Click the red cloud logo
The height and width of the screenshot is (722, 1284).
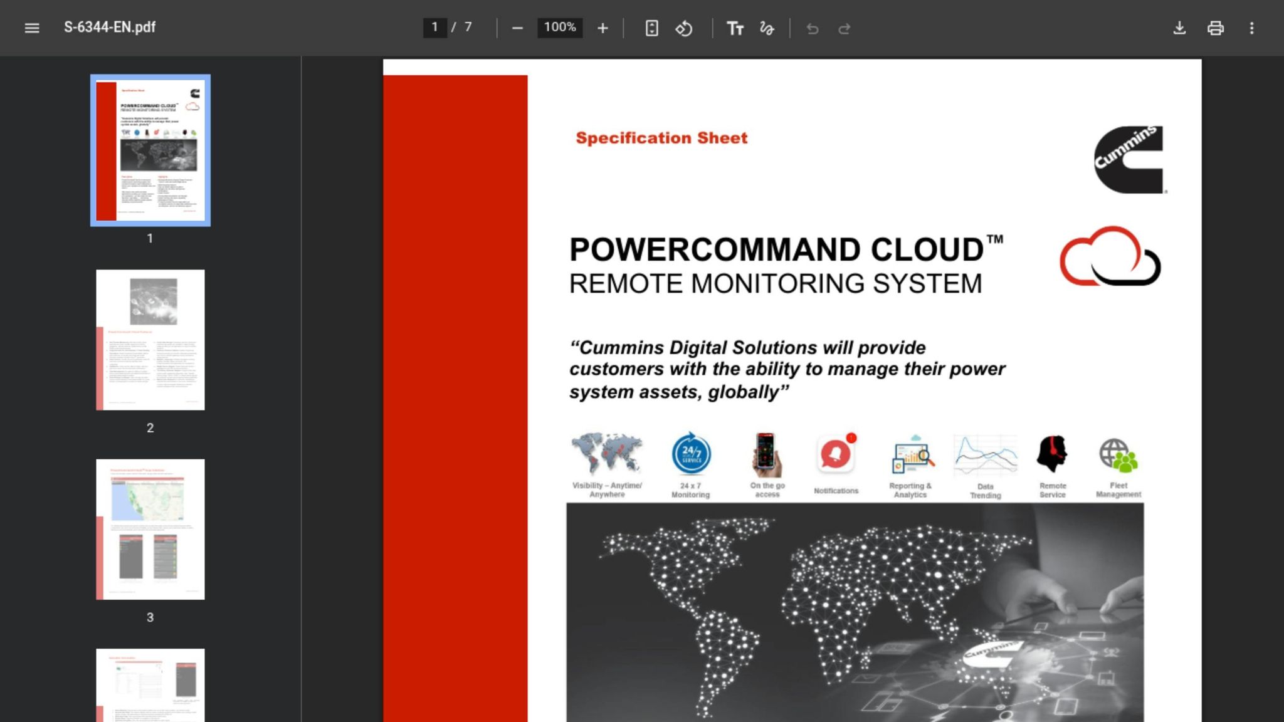pyautogui.click(x=1110, y=256)
